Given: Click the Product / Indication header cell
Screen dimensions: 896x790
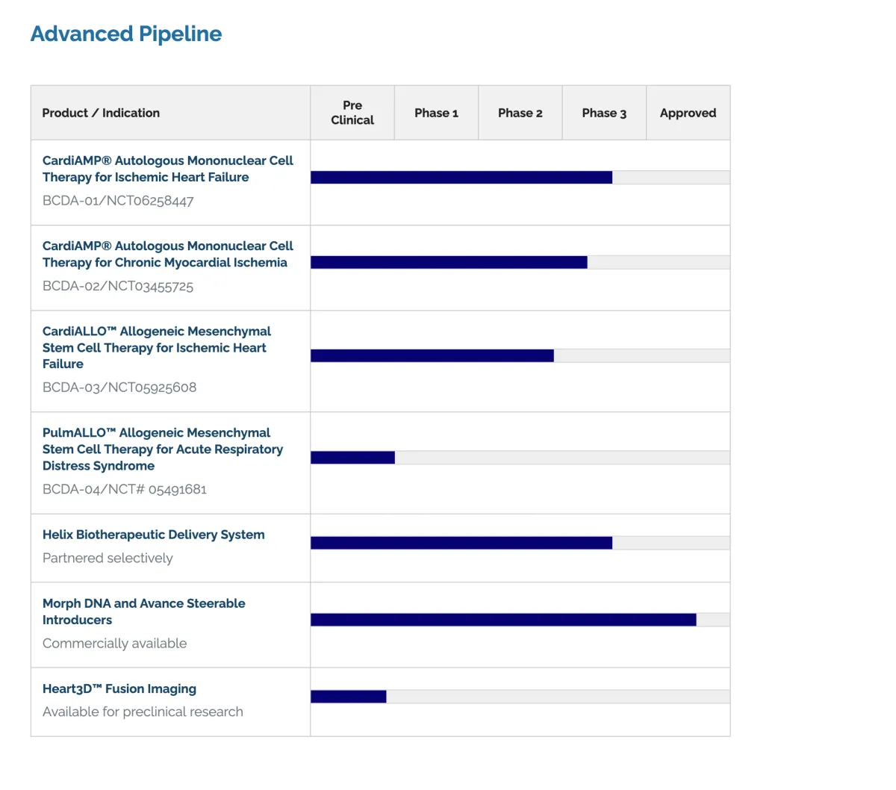Looking at the screenshot, I should click(170, 113).
